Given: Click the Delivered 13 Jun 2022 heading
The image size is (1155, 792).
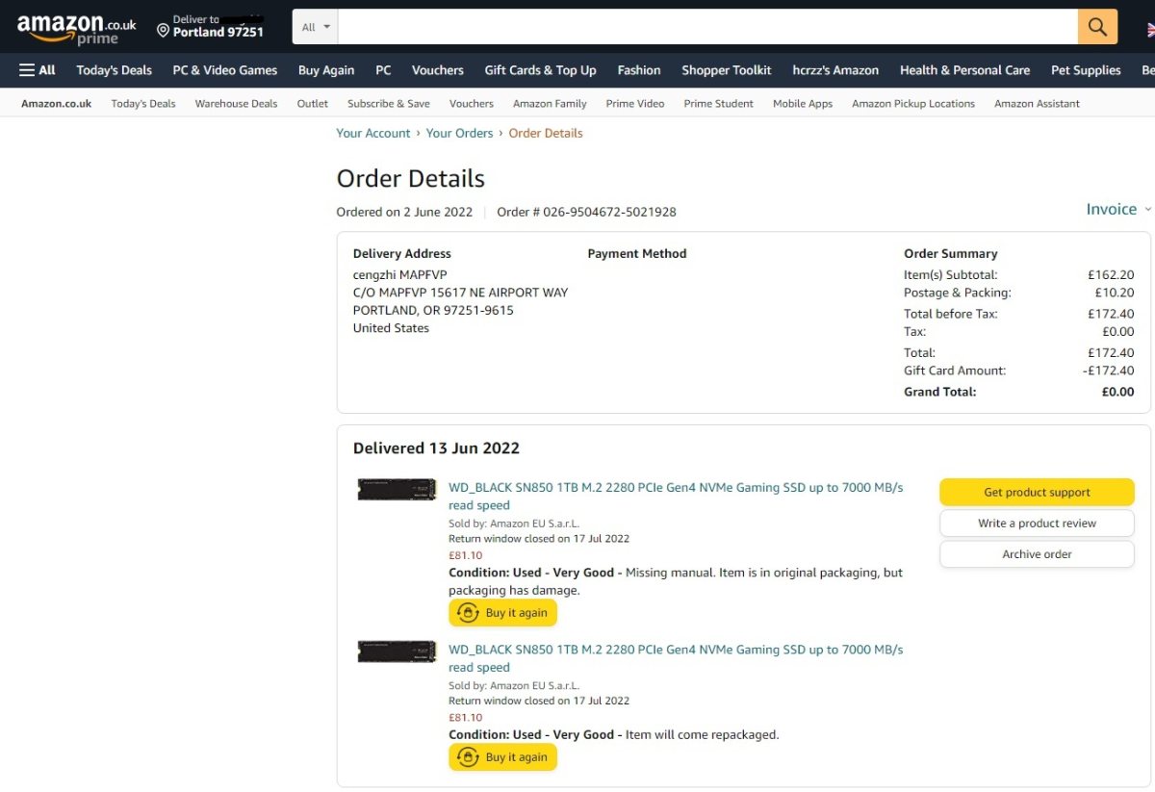Looking at the screenshot, I should pos(436,448).
